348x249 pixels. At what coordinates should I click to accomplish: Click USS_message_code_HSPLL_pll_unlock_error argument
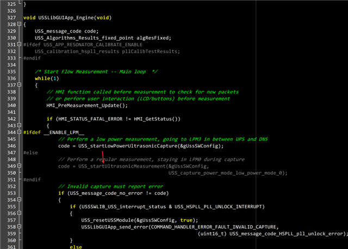point(287,234)
